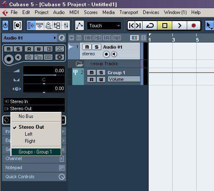Click the Stop transport button
This screenshot has height=191, width=214.
point(165,26)
